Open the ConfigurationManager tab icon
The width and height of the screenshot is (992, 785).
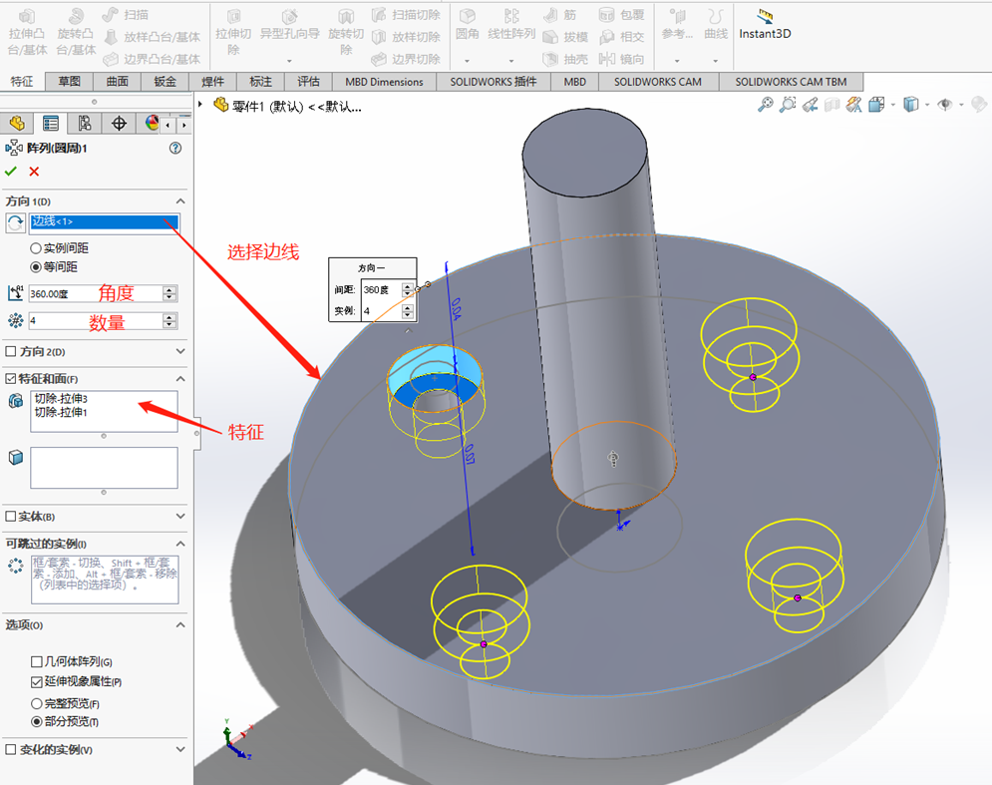85,123
